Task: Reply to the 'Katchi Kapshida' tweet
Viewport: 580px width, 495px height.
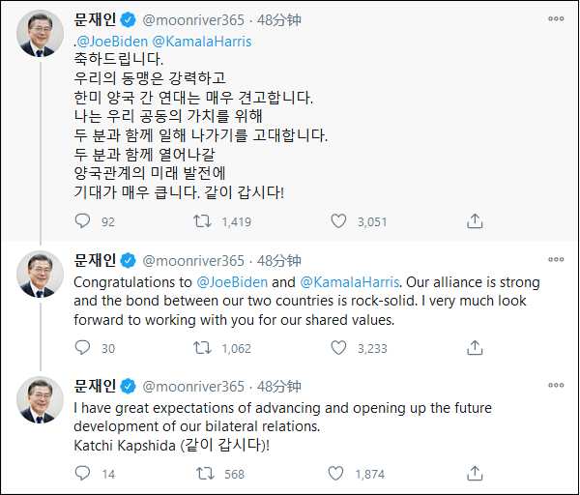Action: tap(82, 474)
